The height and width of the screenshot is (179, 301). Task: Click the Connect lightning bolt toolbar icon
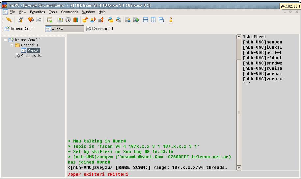9,20
